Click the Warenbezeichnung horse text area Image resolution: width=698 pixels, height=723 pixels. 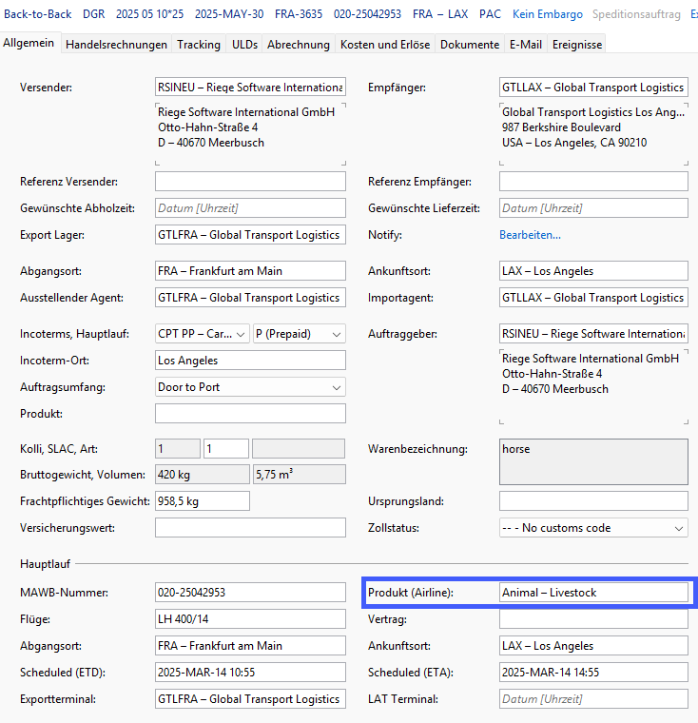[x=593, y=462]
